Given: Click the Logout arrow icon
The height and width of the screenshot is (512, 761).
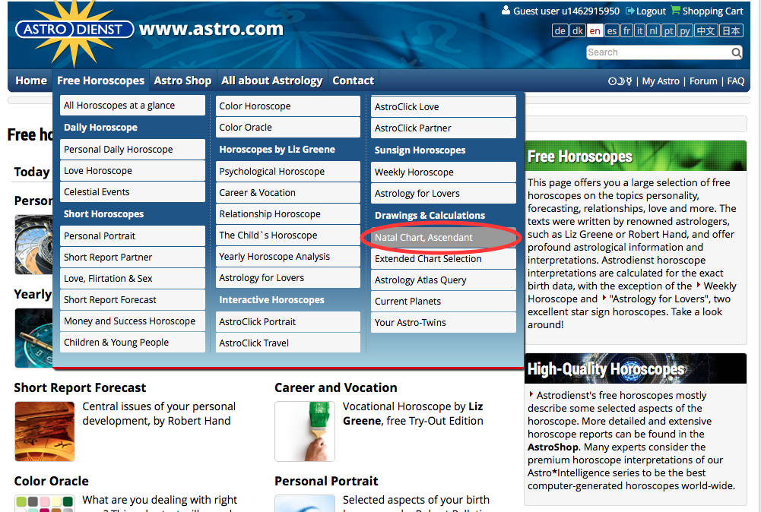Looking at the screenshot, I should click(x=630, y=11).
